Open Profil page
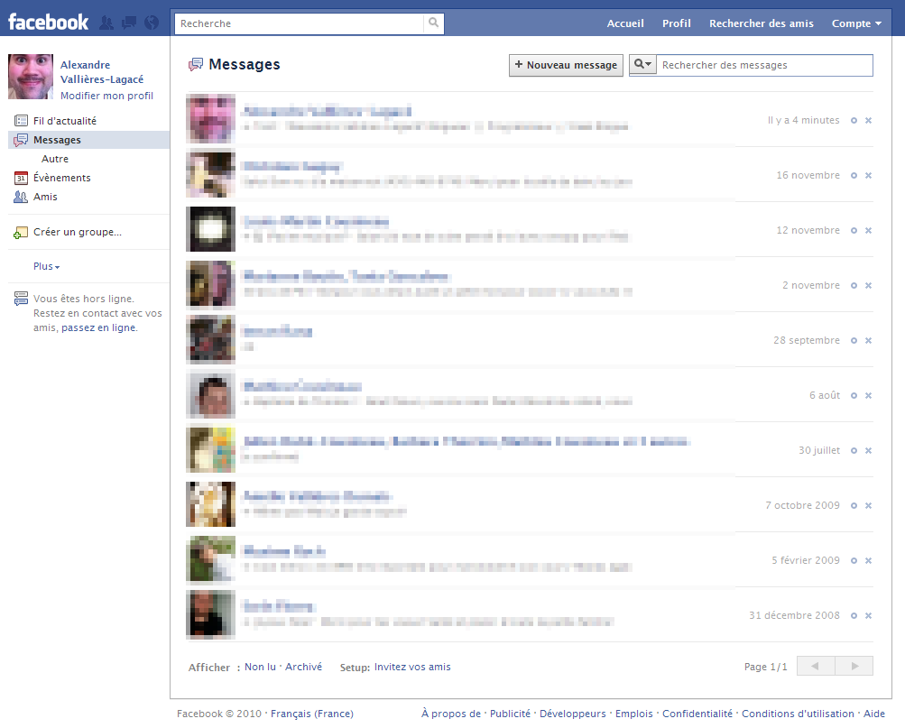905x728 pixels. (677, 23)
